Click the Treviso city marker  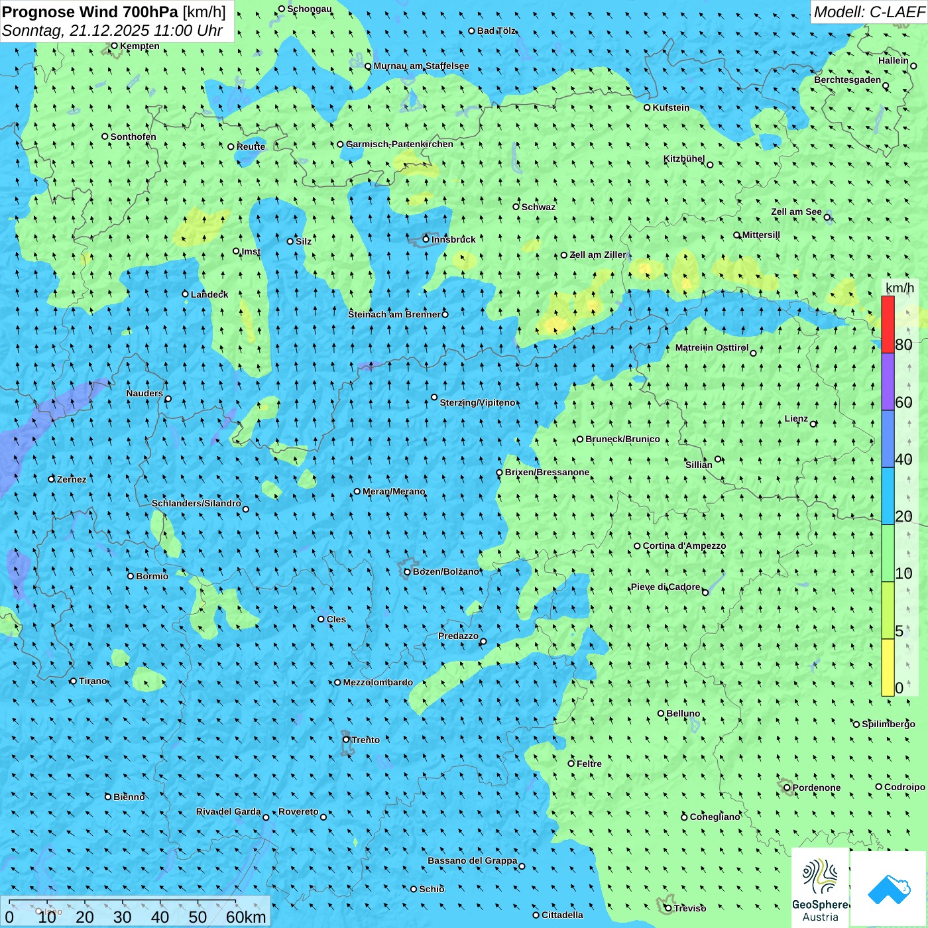[668, 908]
